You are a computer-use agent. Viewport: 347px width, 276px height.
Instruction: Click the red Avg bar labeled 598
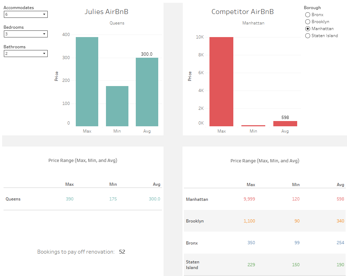285,123
